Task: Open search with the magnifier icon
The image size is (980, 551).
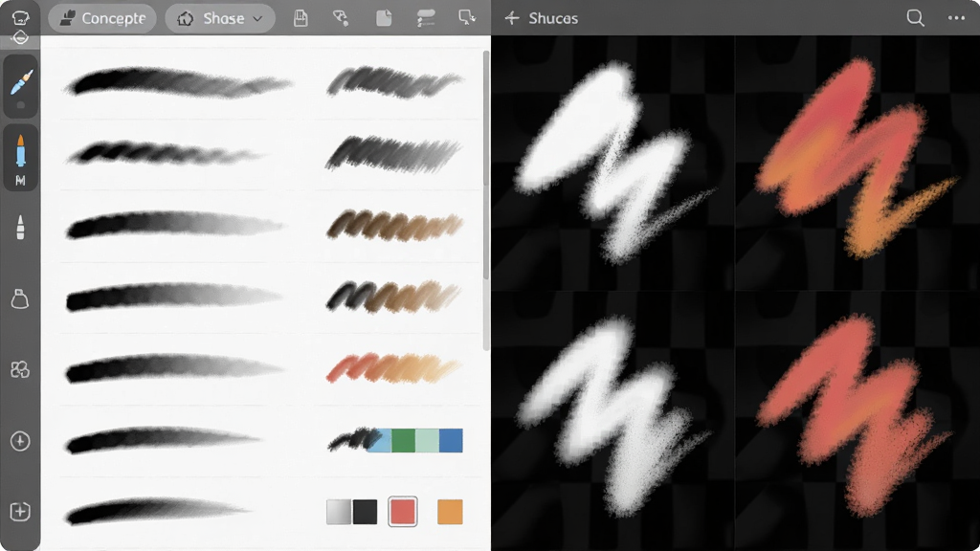Action: click(916, 17)
